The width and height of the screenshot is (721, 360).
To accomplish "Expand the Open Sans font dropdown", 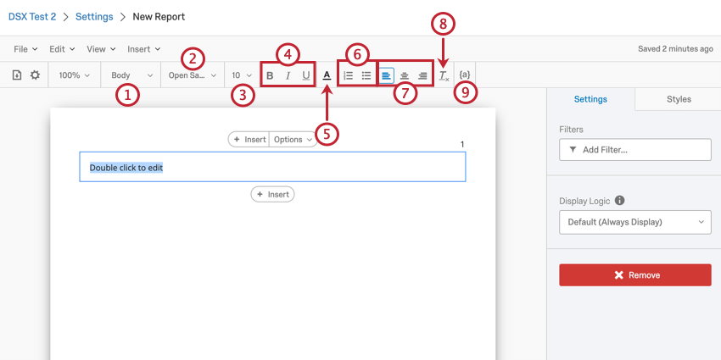I will click(193, 75).
